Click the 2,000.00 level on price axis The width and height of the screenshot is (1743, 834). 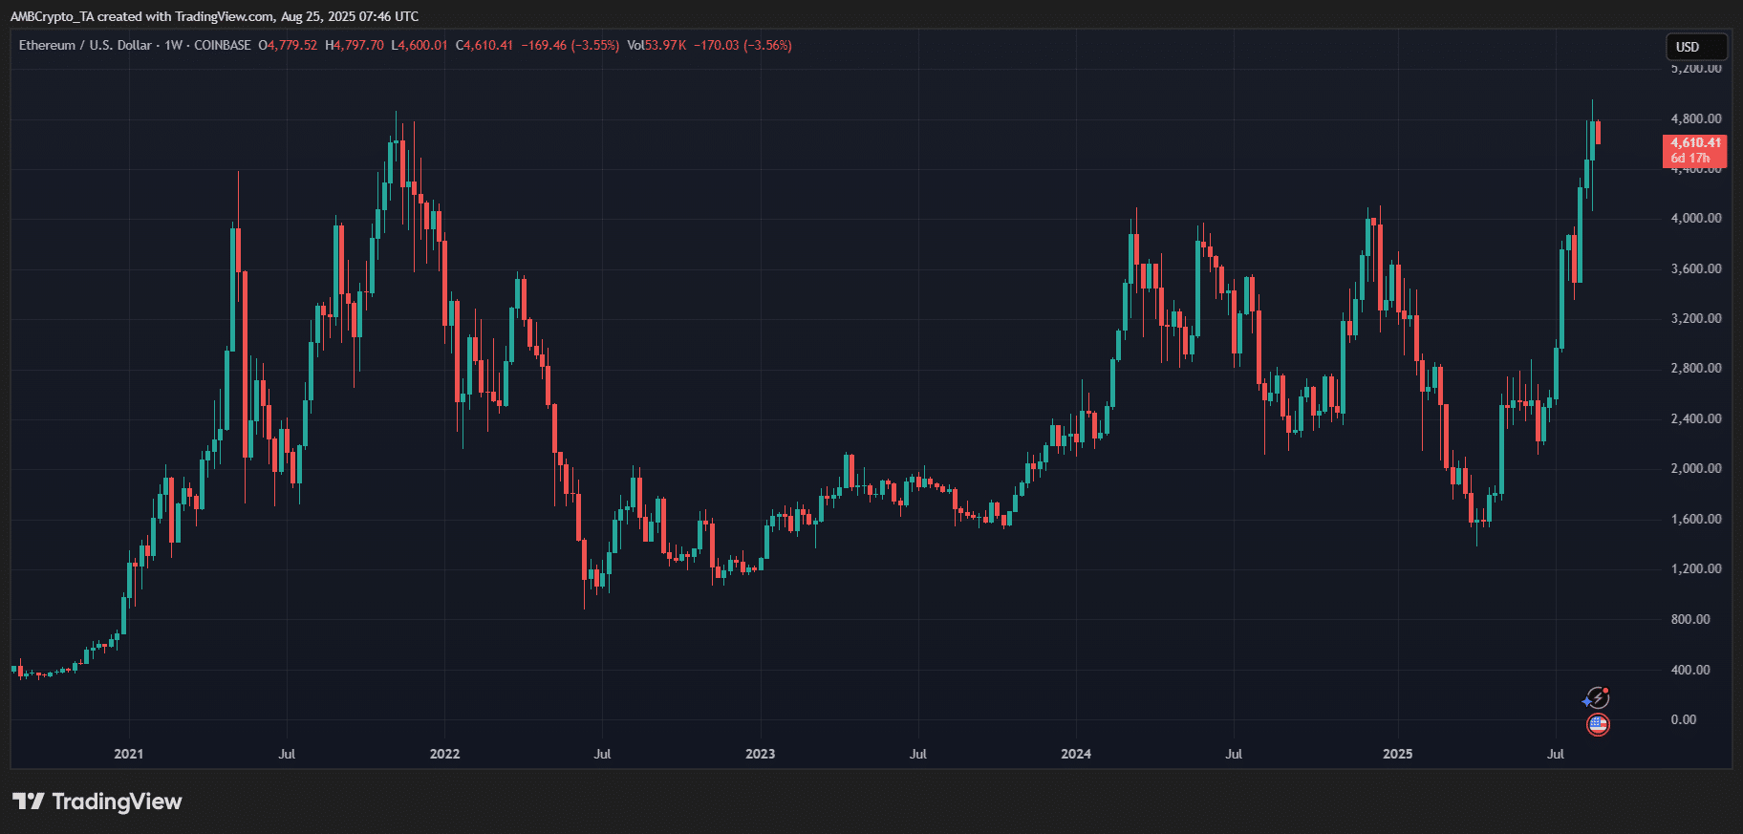click(1695, 468)
